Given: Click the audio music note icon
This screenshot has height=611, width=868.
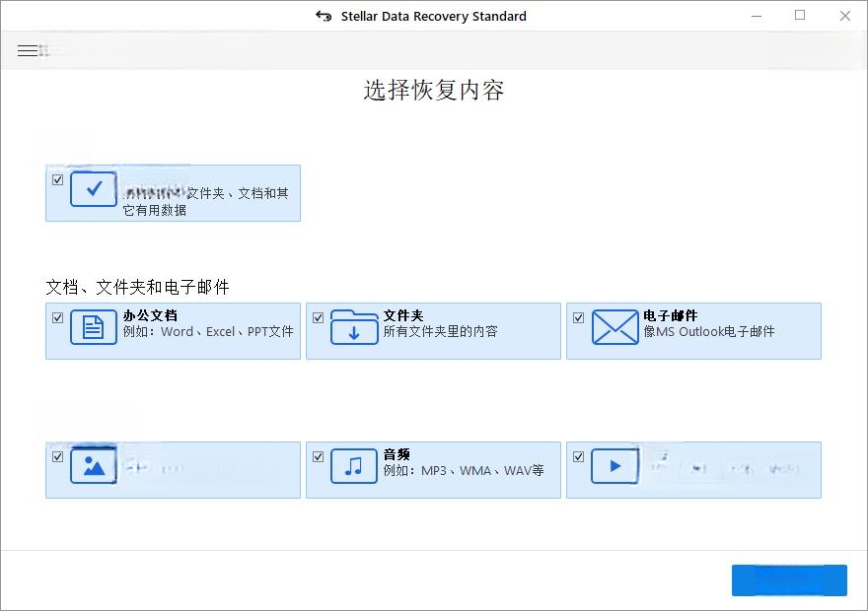Looking at the screenshot, I should (x=354, y=466).
